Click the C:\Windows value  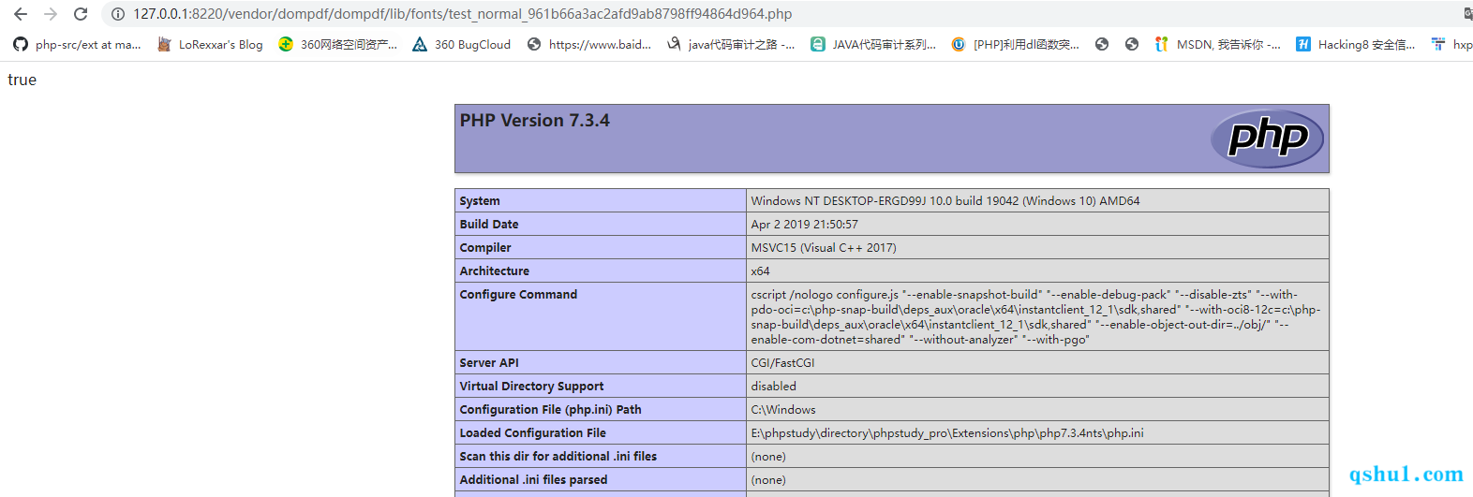[x=783, y=409]
